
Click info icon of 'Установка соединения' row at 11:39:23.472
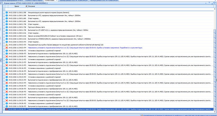[x=7, y=77]
